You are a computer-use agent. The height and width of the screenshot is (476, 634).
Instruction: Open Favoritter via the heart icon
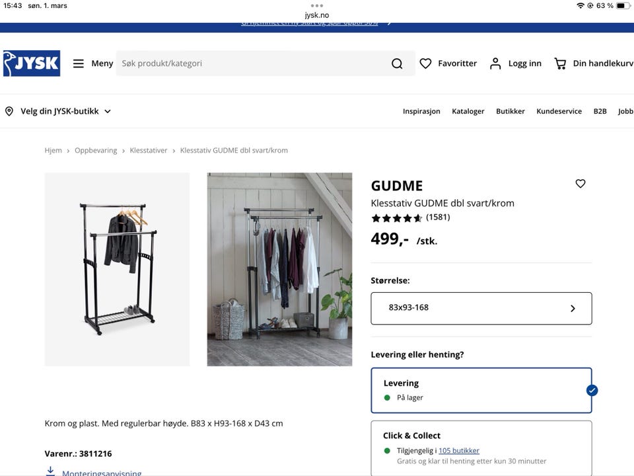426,63
